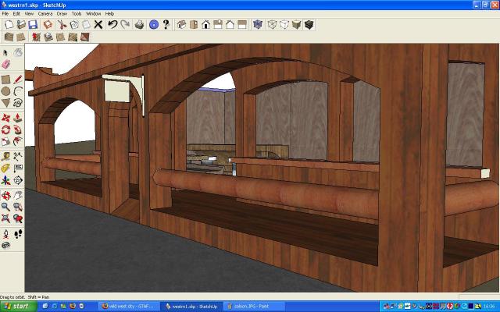Click the Delete X icon
This screenshot has width=500, height=312.
coord(98,25)
